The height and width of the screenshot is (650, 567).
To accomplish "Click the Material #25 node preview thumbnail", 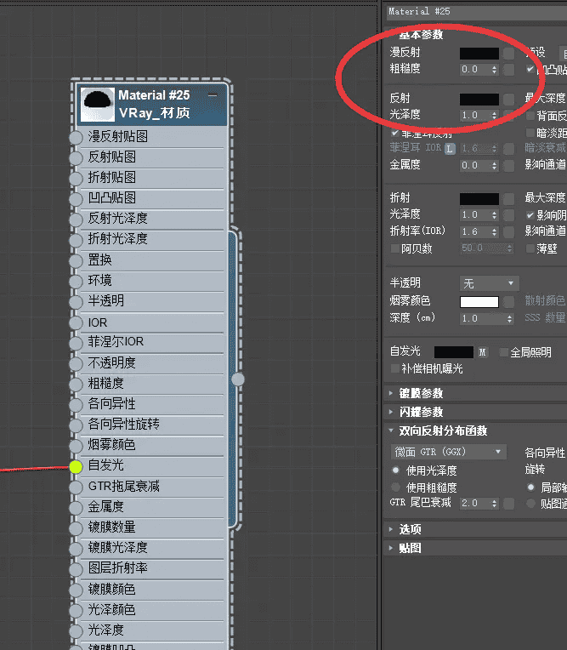I will coord(97,104).
